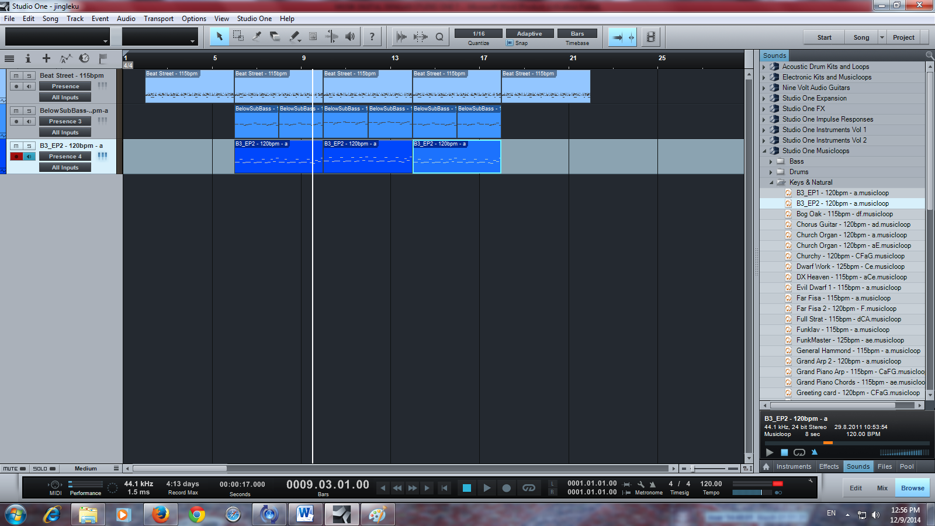Image resolution: width=935 pixels, height=526 pixels.
Task: Open the Track menu
Action: pyautogui.click(x=75, y=19)
